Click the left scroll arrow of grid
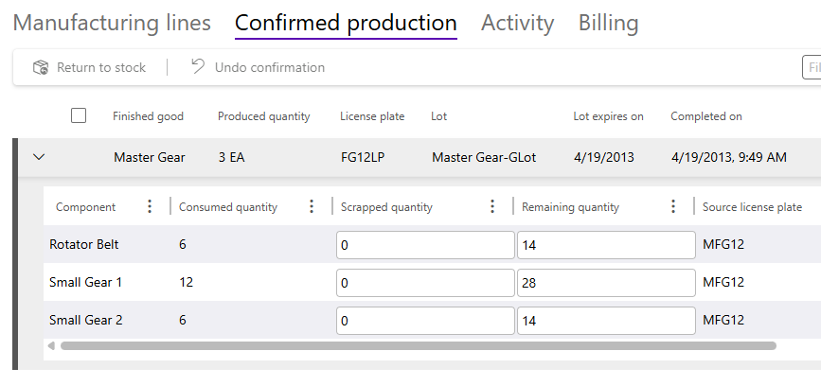This screenshot has height=386, width=821. [51, 346]
